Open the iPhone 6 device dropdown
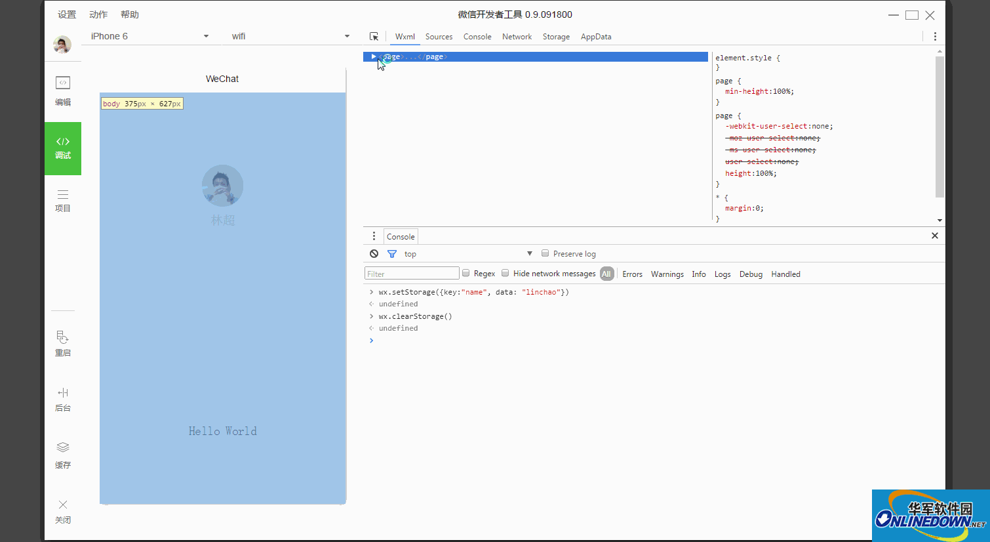This screenshot has height=542, width=990. (x=149, y=36)
